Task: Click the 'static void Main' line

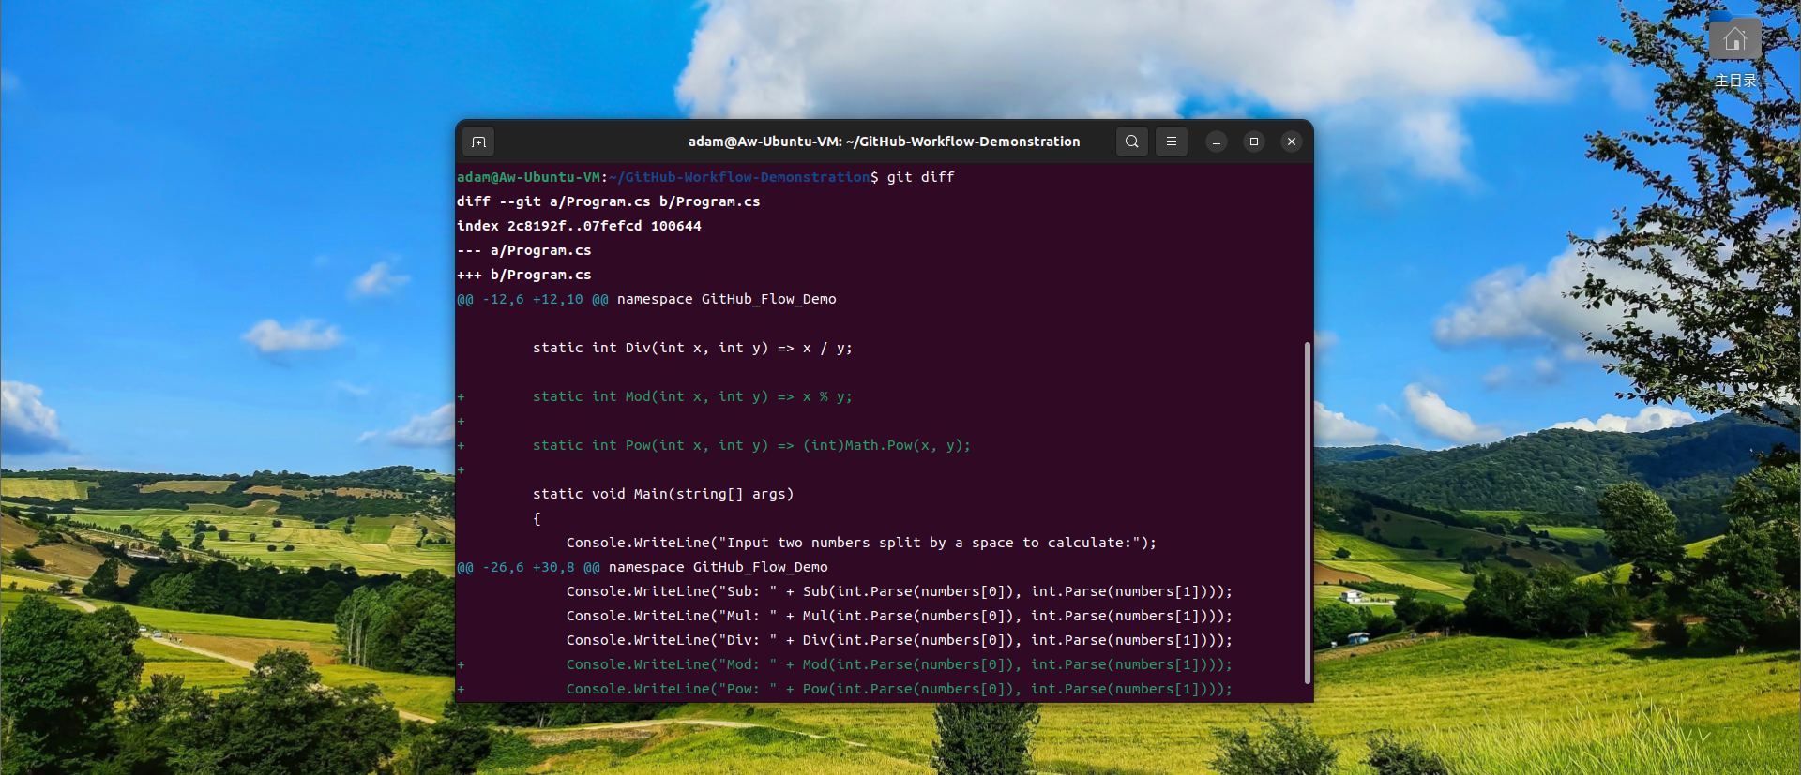Action: point(662,494)
